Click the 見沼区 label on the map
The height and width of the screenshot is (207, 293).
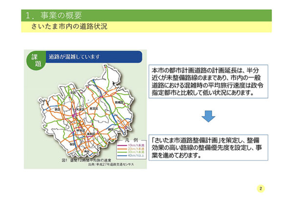[x=95, y=109]
